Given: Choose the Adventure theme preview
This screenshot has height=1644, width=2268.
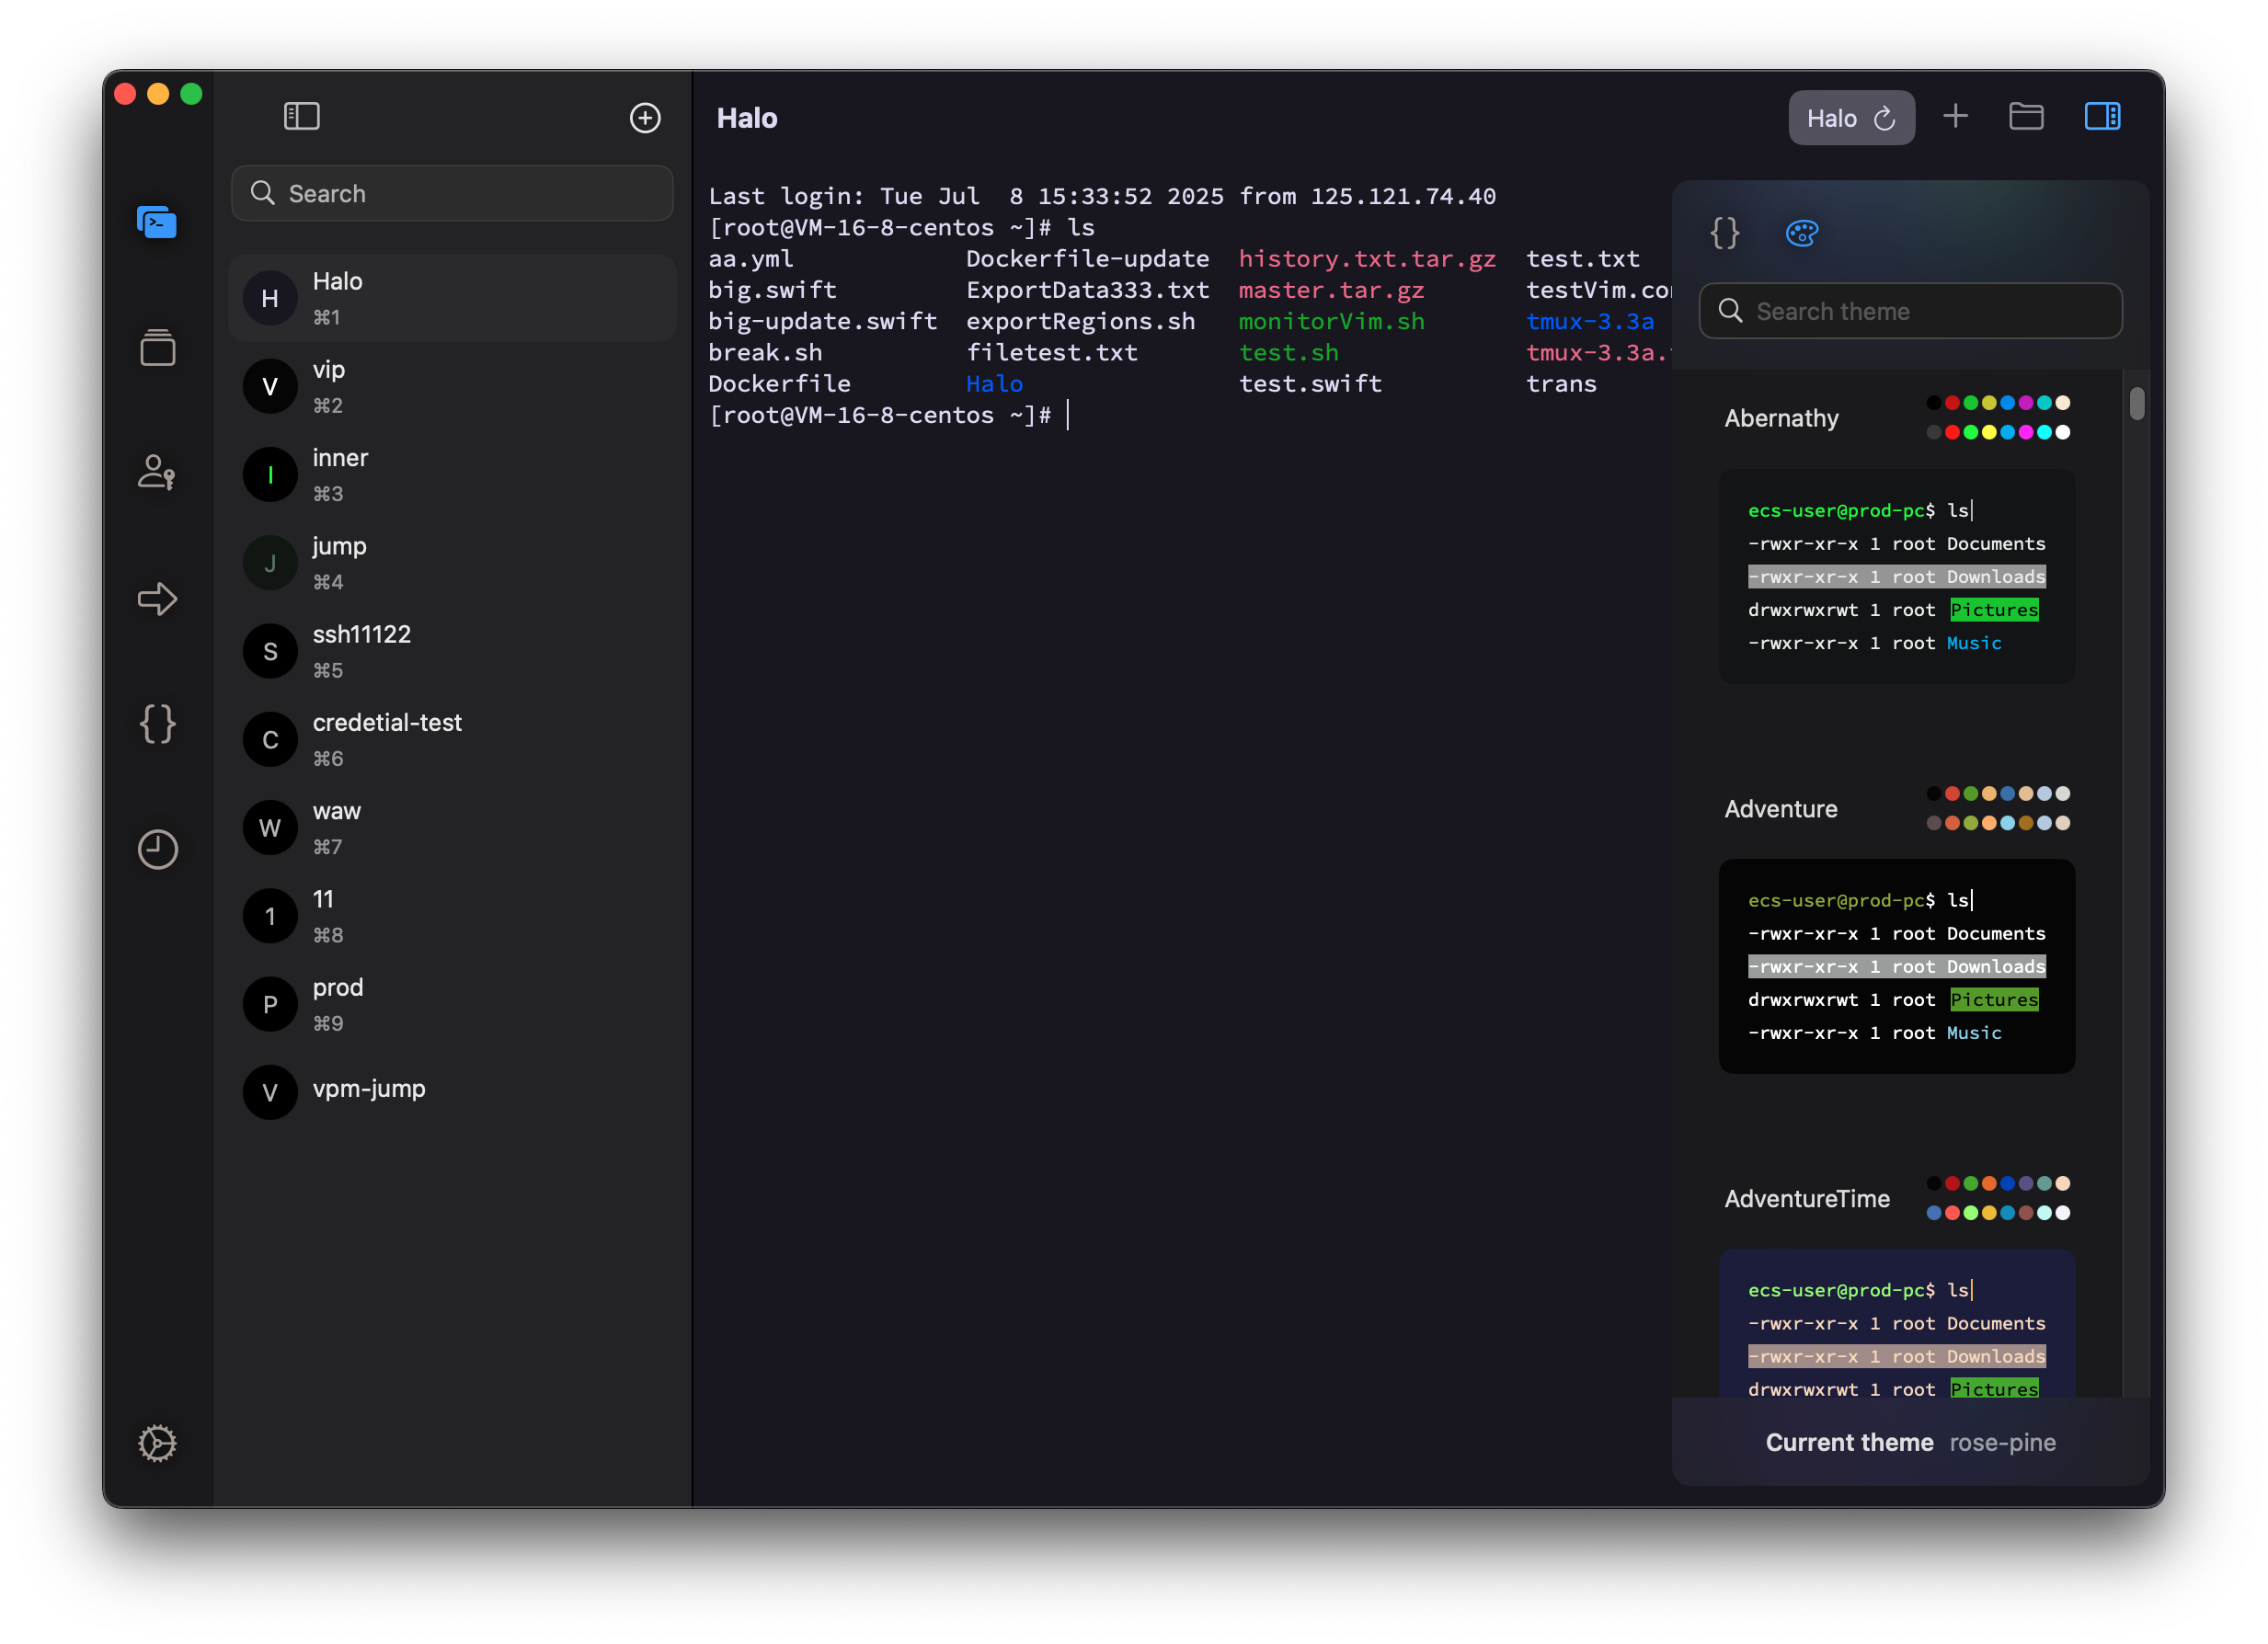Looking at the screenshot, I should point(1896,966).
